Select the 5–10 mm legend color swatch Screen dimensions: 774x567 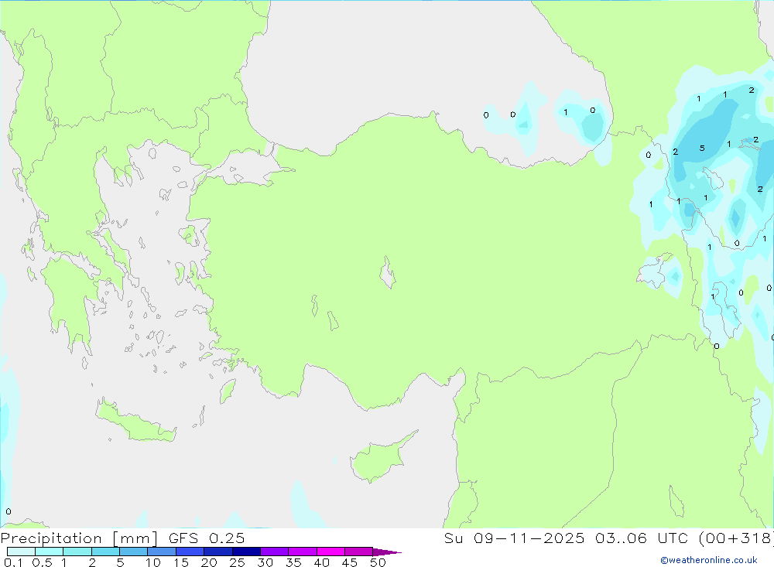pyautogui.click(x=134, y=552)
